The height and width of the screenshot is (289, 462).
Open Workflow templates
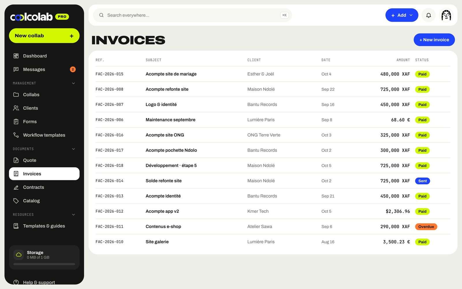point(44,135)
